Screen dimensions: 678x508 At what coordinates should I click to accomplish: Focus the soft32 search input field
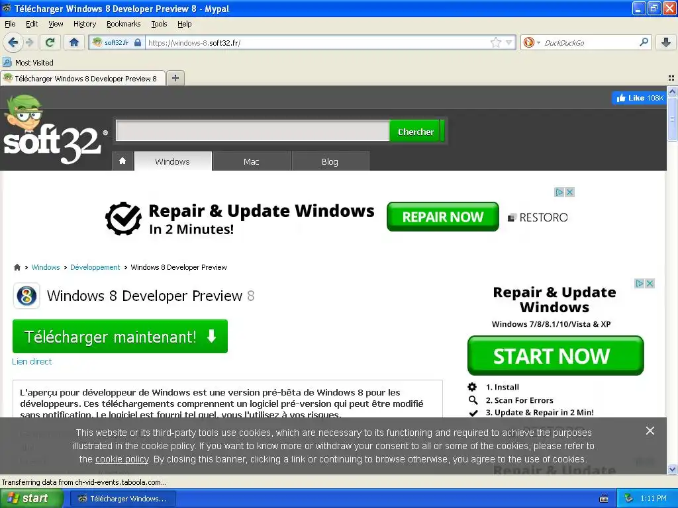252,131
